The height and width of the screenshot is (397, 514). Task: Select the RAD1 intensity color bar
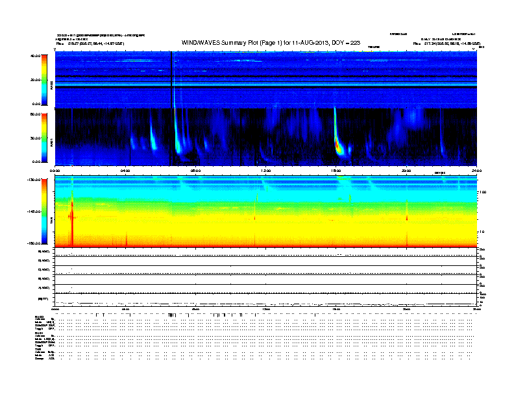[x=44, y=138]
